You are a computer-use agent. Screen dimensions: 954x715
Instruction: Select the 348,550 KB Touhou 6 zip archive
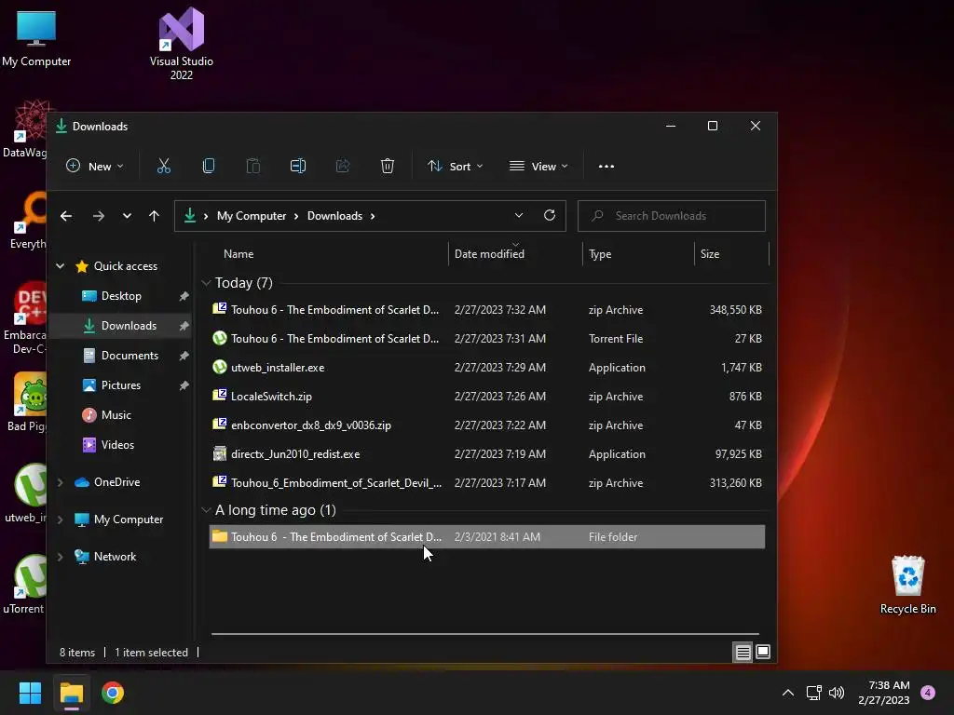point(486,310)
